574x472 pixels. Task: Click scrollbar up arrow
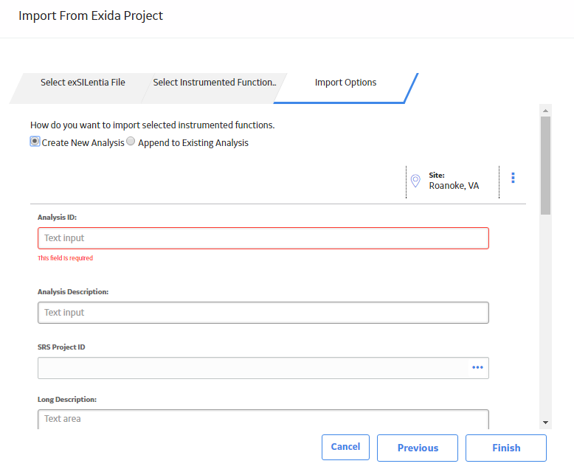click(x=545, y=111)
